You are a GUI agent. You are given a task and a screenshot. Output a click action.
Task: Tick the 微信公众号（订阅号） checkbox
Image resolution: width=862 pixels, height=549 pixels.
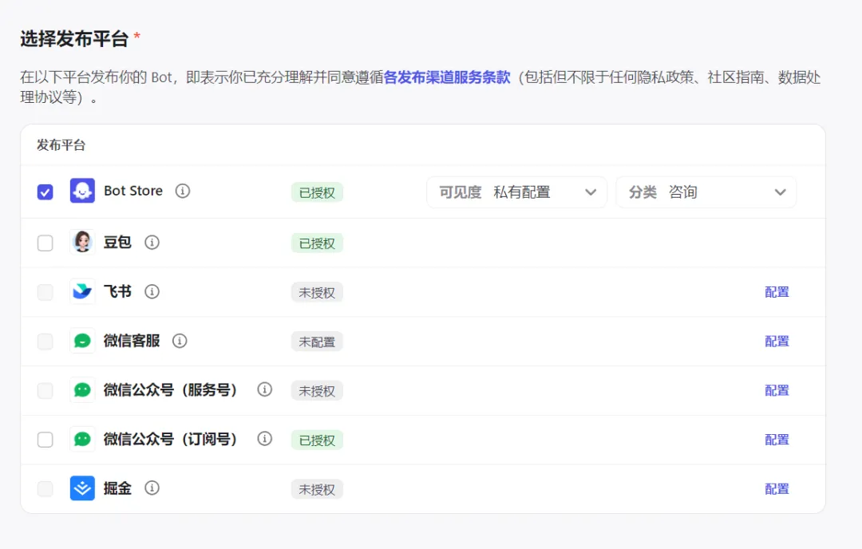pyautogui.click(x=45, y=440)
